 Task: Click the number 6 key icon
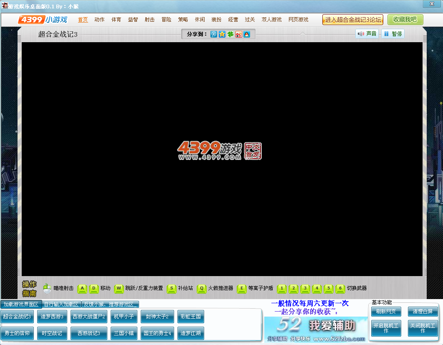coord(340,289)
